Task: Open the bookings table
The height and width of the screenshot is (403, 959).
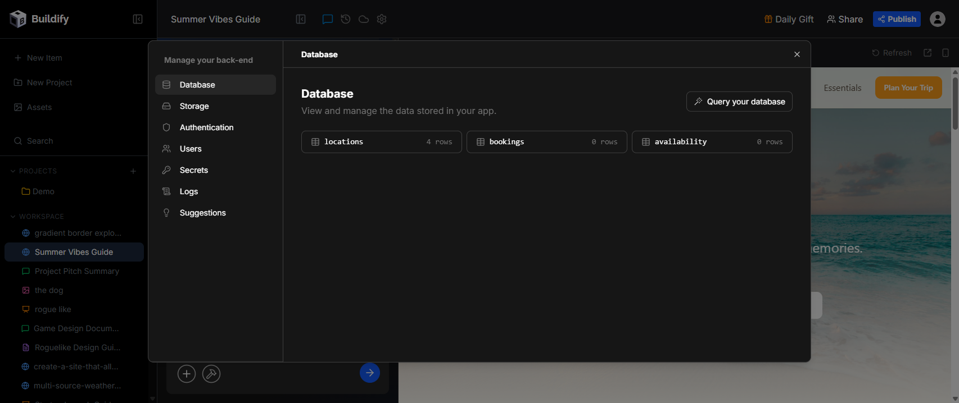Action: [x=547, y=142]
